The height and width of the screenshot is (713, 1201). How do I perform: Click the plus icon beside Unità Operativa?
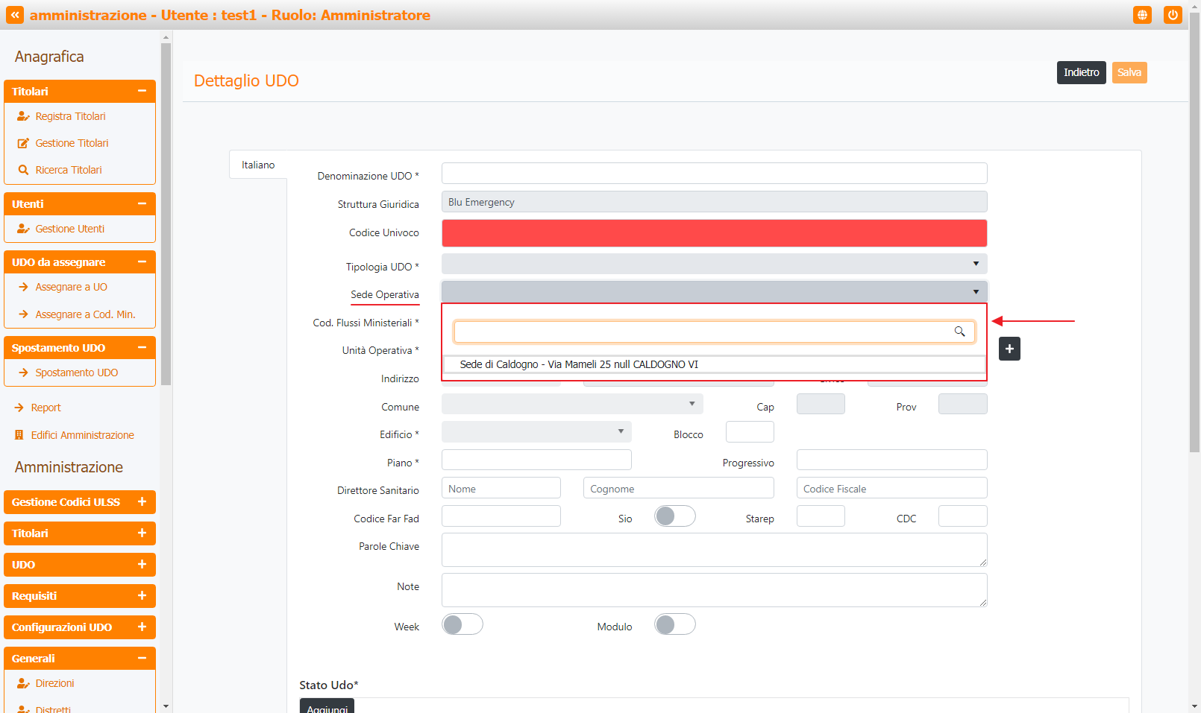[1009, 349]
